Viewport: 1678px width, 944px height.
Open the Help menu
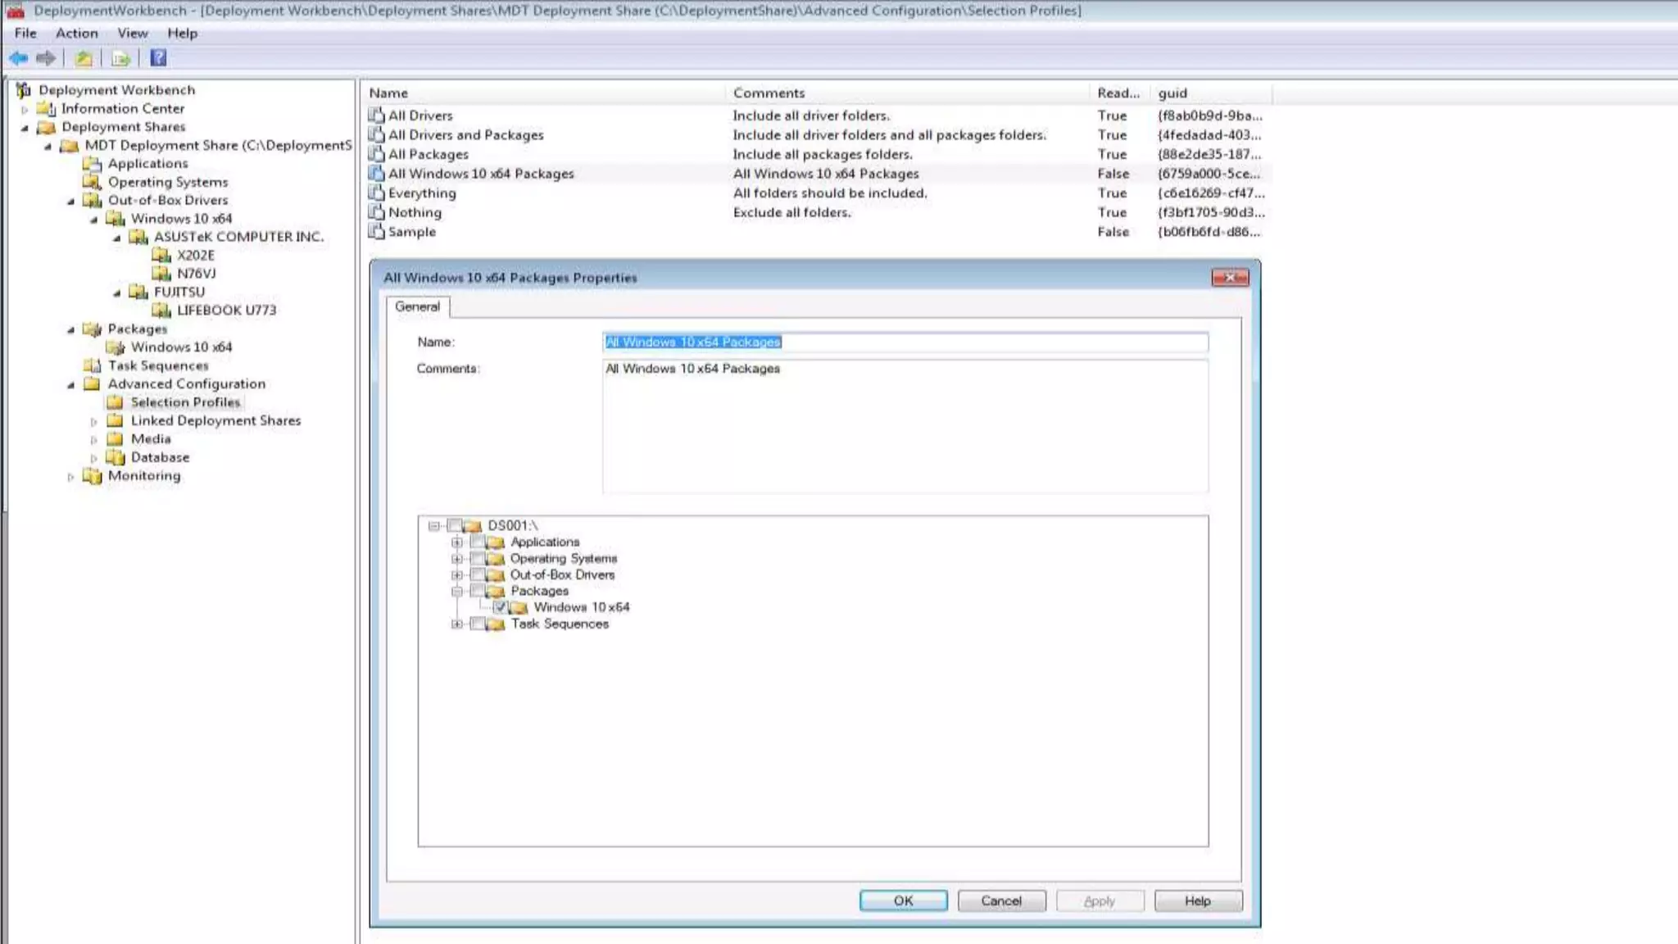point(182,34)
